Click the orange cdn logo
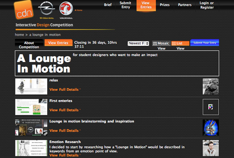The image size is (234, 158). (x=23, y=10)
